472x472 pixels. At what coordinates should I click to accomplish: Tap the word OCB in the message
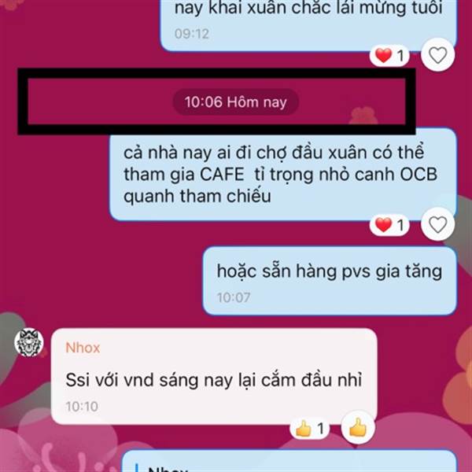pos(419,175)
